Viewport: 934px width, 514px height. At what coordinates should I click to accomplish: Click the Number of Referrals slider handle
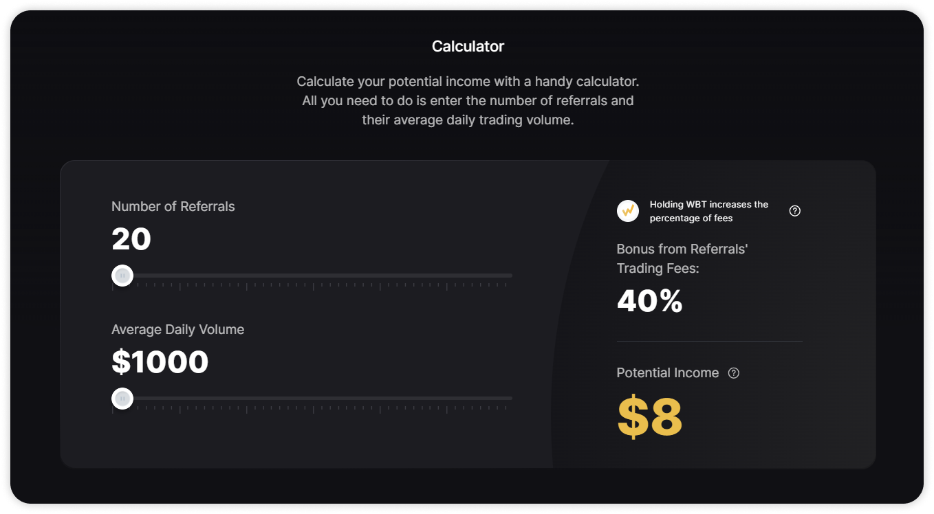click(x=122, y=276)
